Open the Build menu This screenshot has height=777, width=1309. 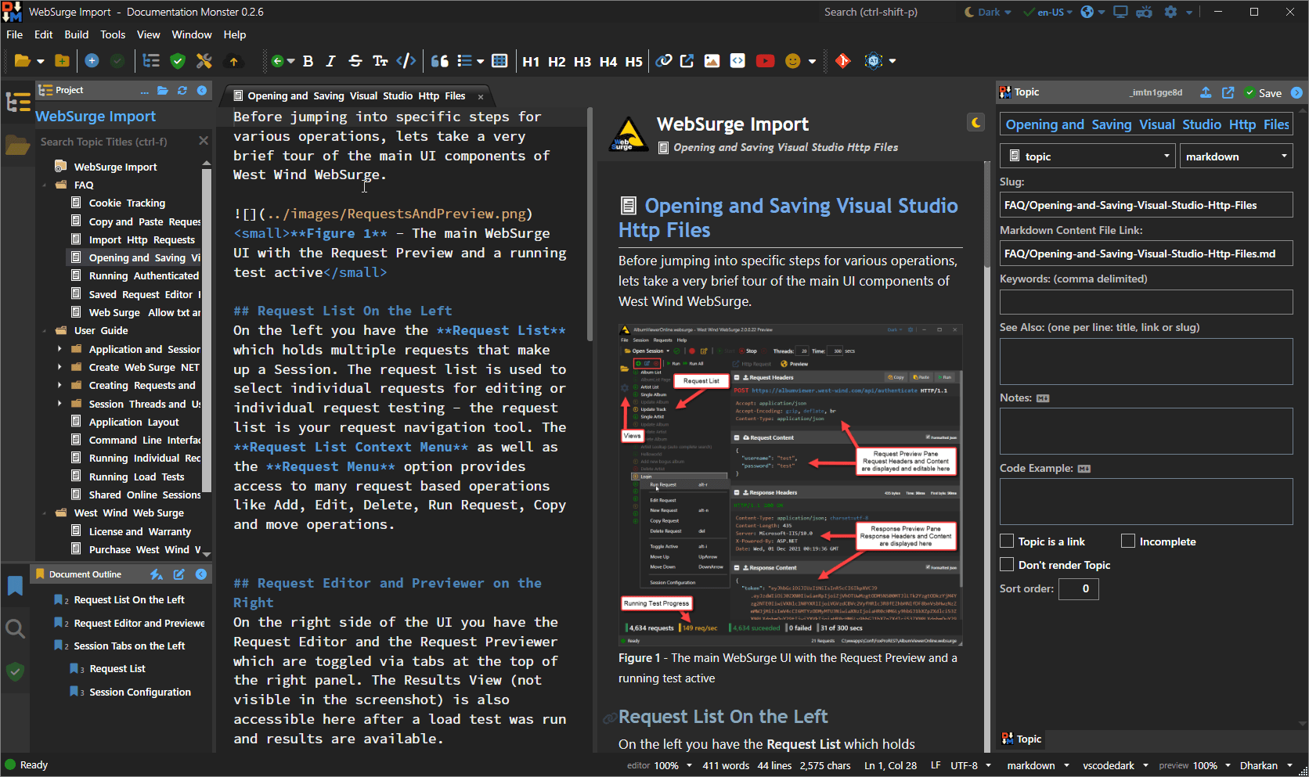pos(76,34)
